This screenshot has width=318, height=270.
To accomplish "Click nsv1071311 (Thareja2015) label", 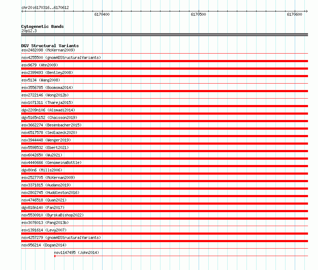I will 47,102.
